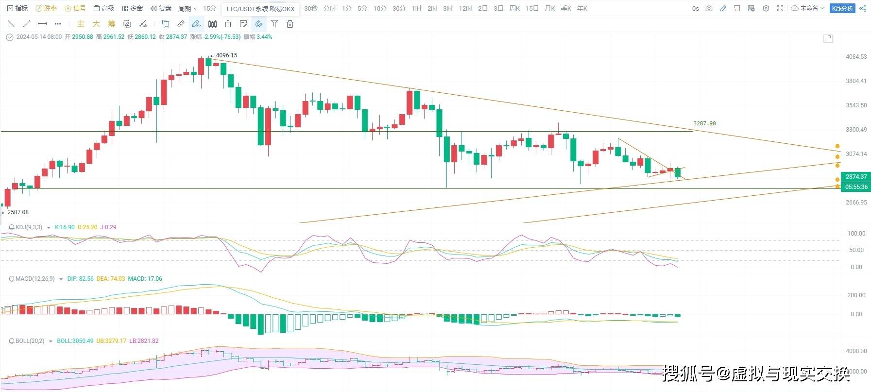Click the ruler measurement tool

181,24
